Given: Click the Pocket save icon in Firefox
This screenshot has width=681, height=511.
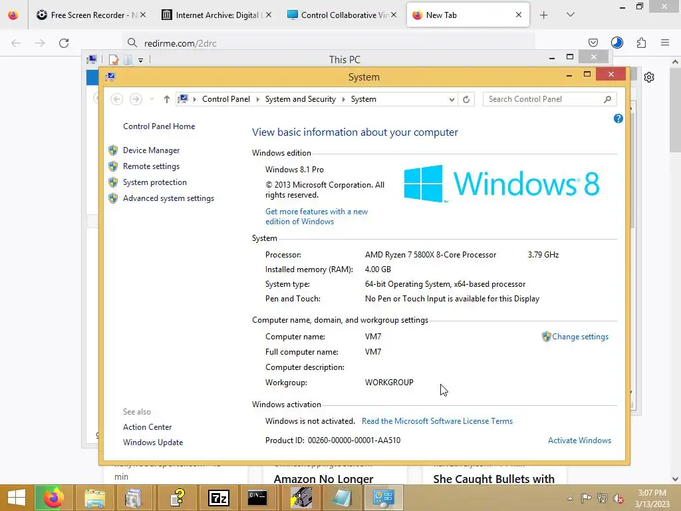Looking at the screenshot, I should point(593,43).
